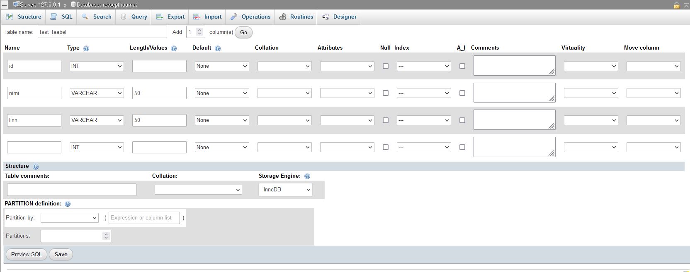Click the Preview SQL button

[26, 255]
